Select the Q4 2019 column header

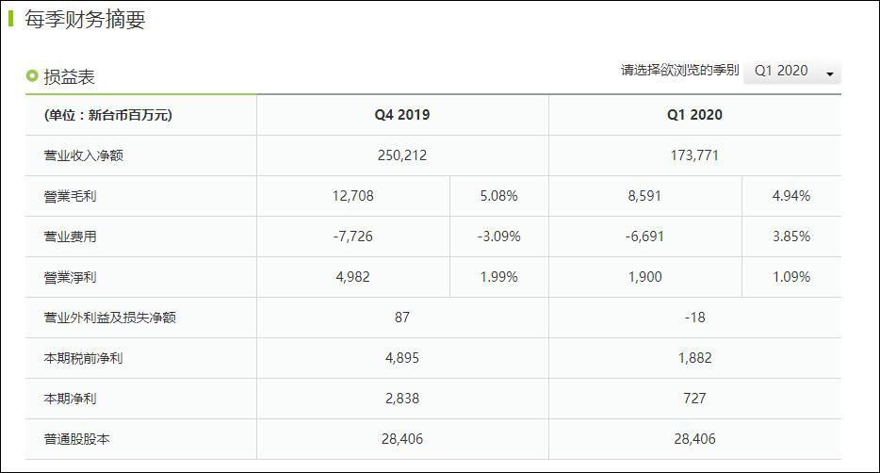(x=401, y=115)
